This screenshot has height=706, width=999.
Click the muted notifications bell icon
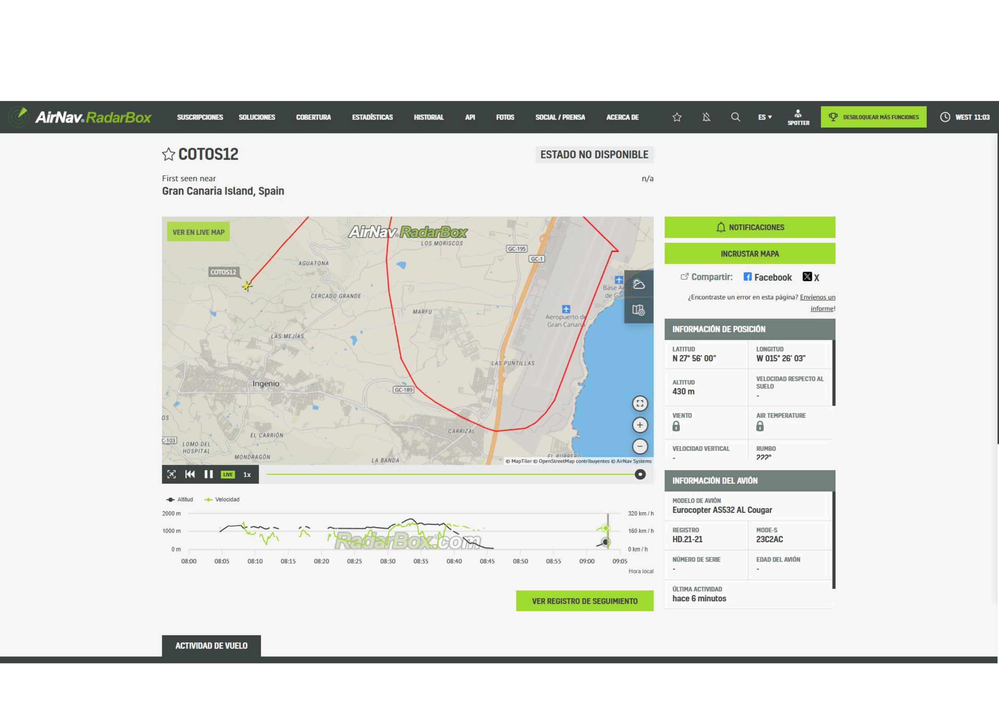pyautogui.click(x=706, y=117)
